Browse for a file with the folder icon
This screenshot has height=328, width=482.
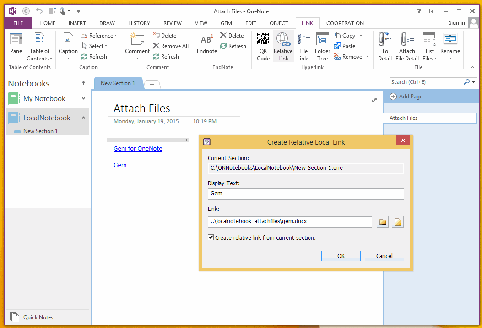383,222
